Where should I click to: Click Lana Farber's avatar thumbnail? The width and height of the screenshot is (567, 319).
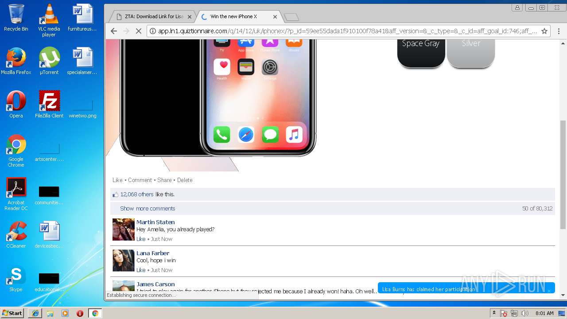click(124, 261)
